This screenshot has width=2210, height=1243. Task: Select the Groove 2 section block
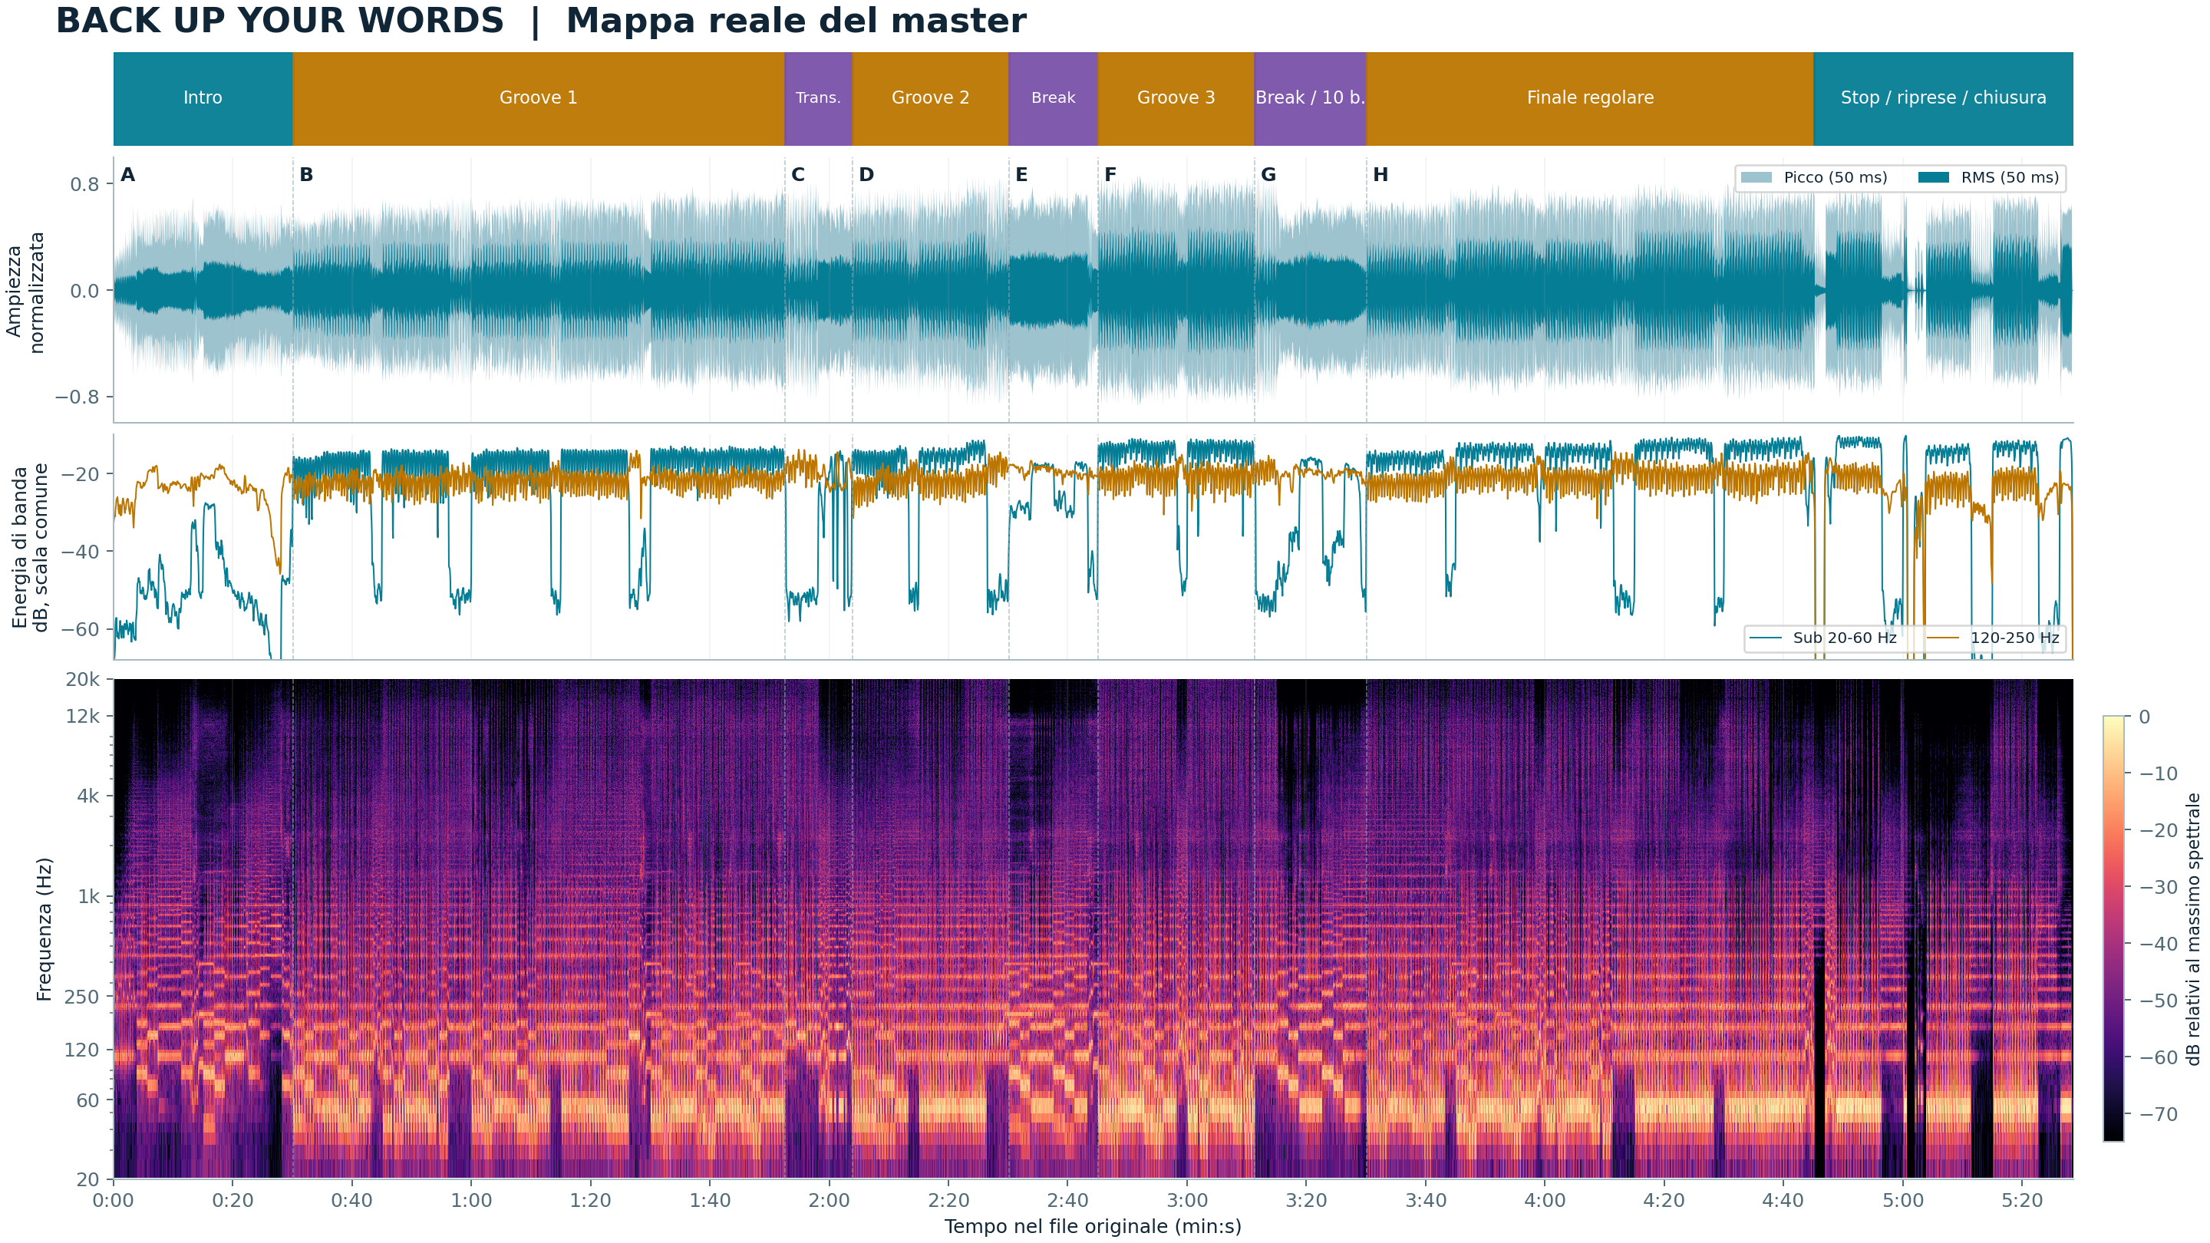[930, 97]
